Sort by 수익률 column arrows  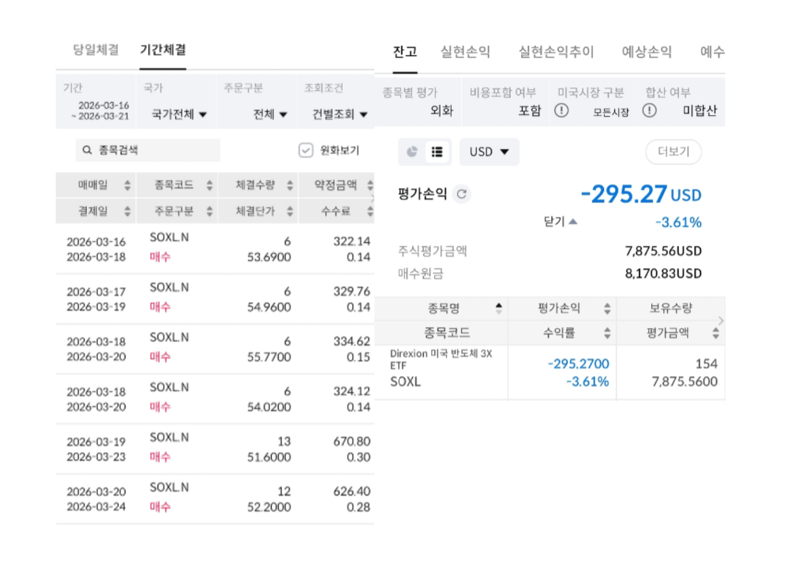pyautogui.click(x=607, y=334)
